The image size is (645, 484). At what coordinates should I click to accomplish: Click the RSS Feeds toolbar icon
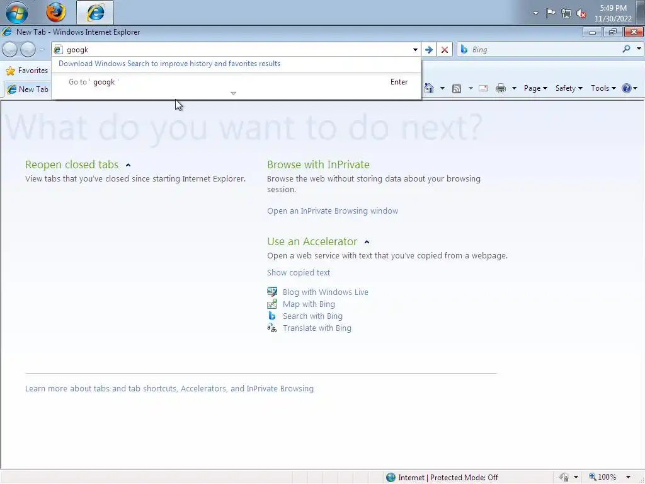457,88
